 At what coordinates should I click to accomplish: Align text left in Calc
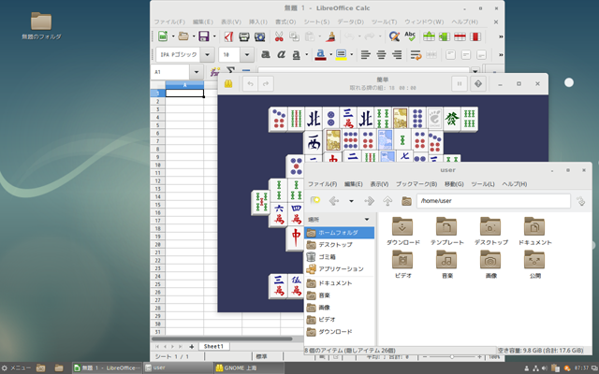(x=366, y=54)
